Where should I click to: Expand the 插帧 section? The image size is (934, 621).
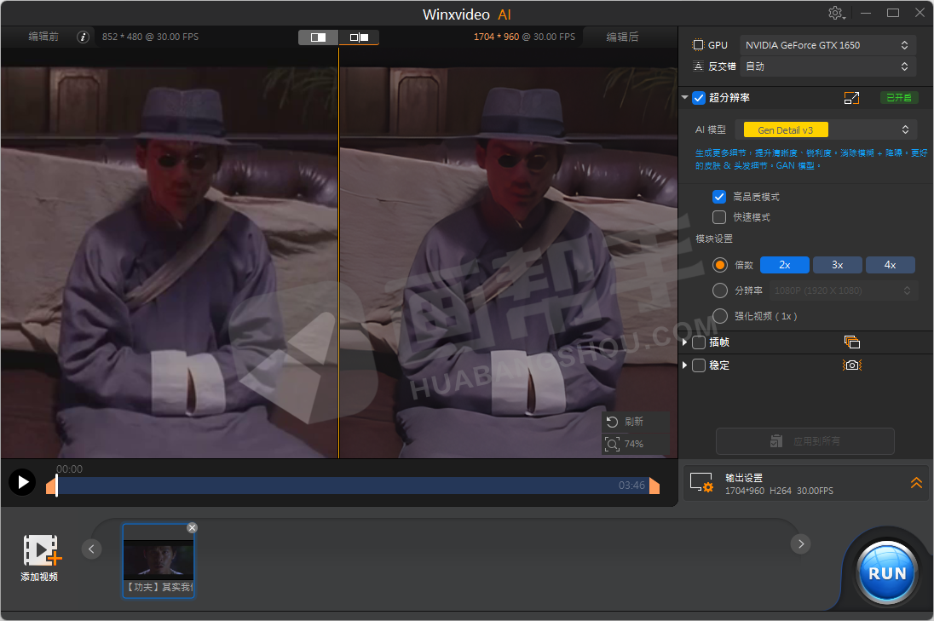(x=684, y=342)
